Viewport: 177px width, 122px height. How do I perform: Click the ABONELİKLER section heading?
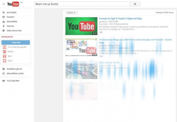7,37
